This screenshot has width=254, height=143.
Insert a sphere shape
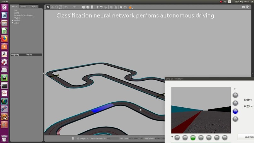point(88,7)
